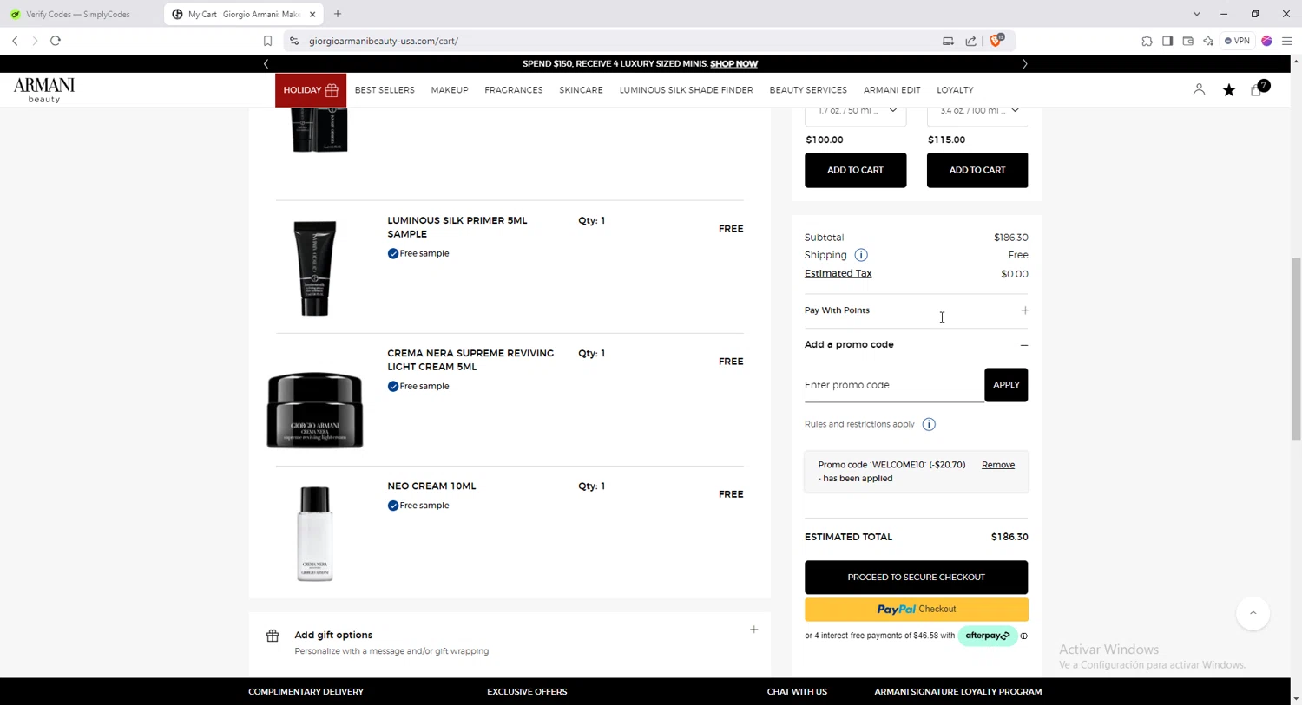The width and height of the screenshot is (1302, 705).
Task: Open Brave Shields icon
Action: coord(996,40)
